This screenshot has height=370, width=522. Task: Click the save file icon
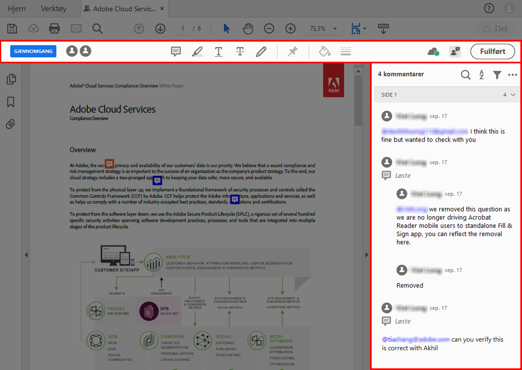(x=12, y=28)
